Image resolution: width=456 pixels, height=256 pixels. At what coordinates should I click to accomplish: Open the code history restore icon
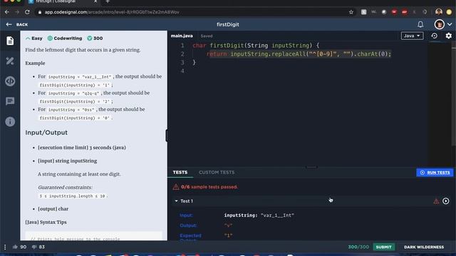(434, 36)
